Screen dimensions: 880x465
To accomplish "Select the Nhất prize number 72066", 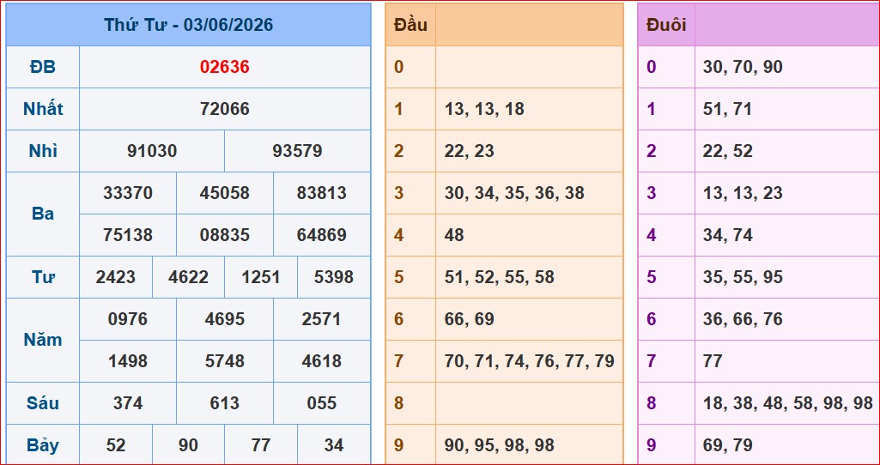I will tap(224, 109).
